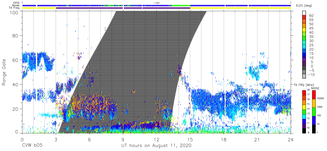
Task: Pick the red segment of the ELEV color bar
Action: pos(304,17)
